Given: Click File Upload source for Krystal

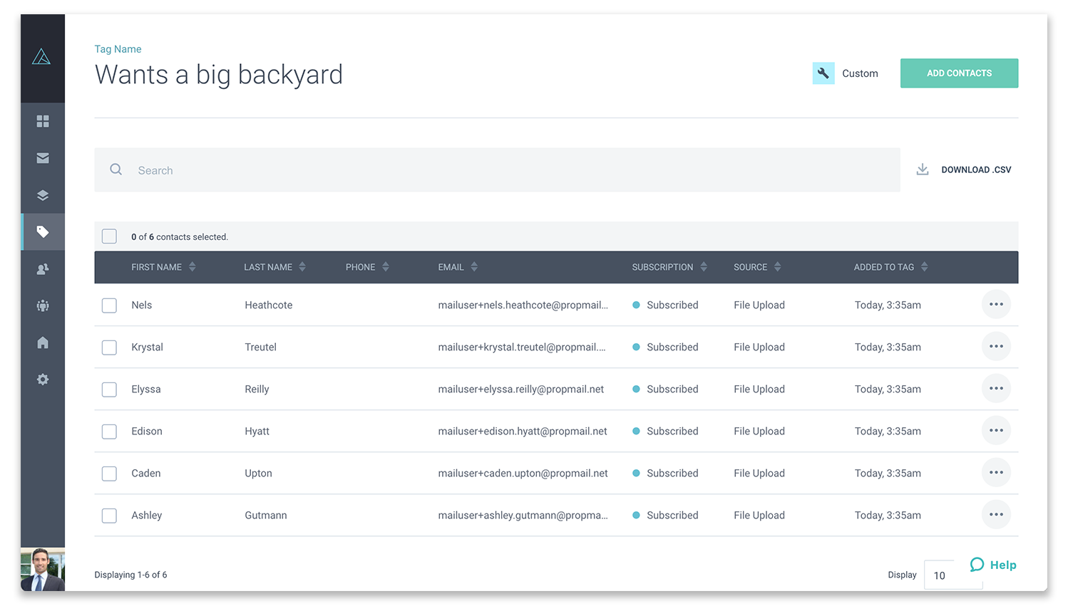Looking at the screenshot, I should click(759, 347).
